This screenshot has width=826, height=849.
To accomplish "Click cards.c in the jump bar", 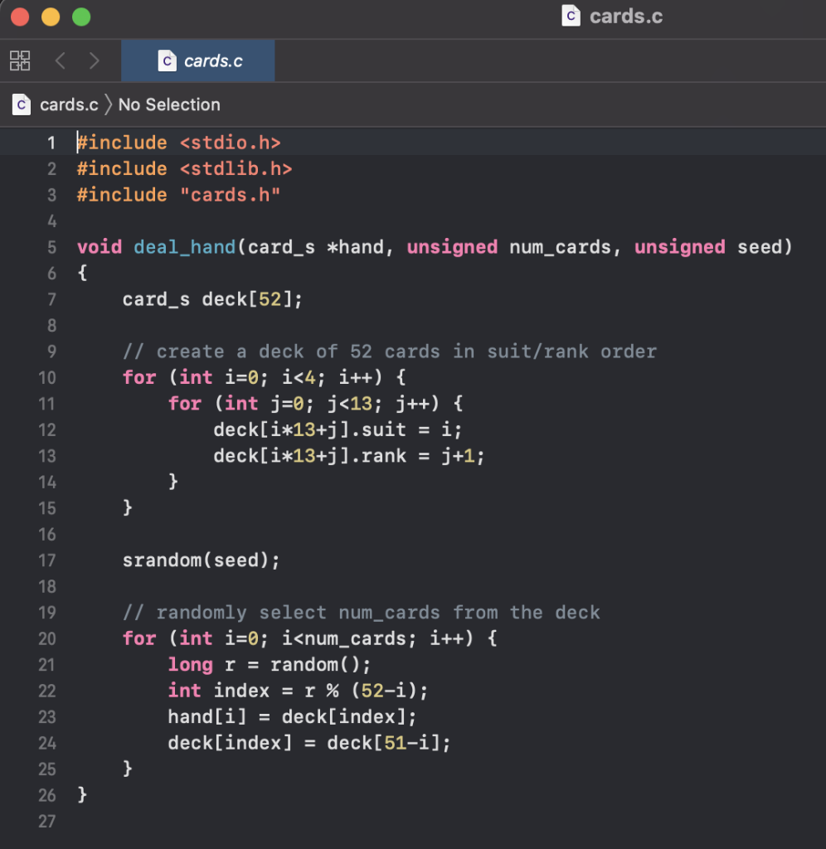I will tap(69, 104).
